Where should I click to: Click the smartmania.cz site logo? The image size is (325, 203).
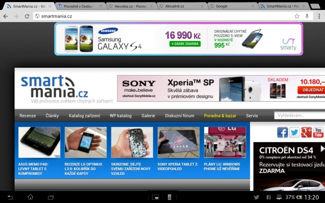pyautogui.click(x=54, y=86)
